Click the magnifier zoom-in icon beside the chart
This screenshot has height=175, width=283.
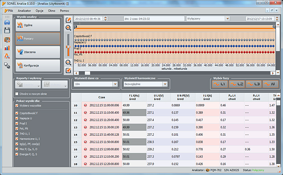pos(68,28)
